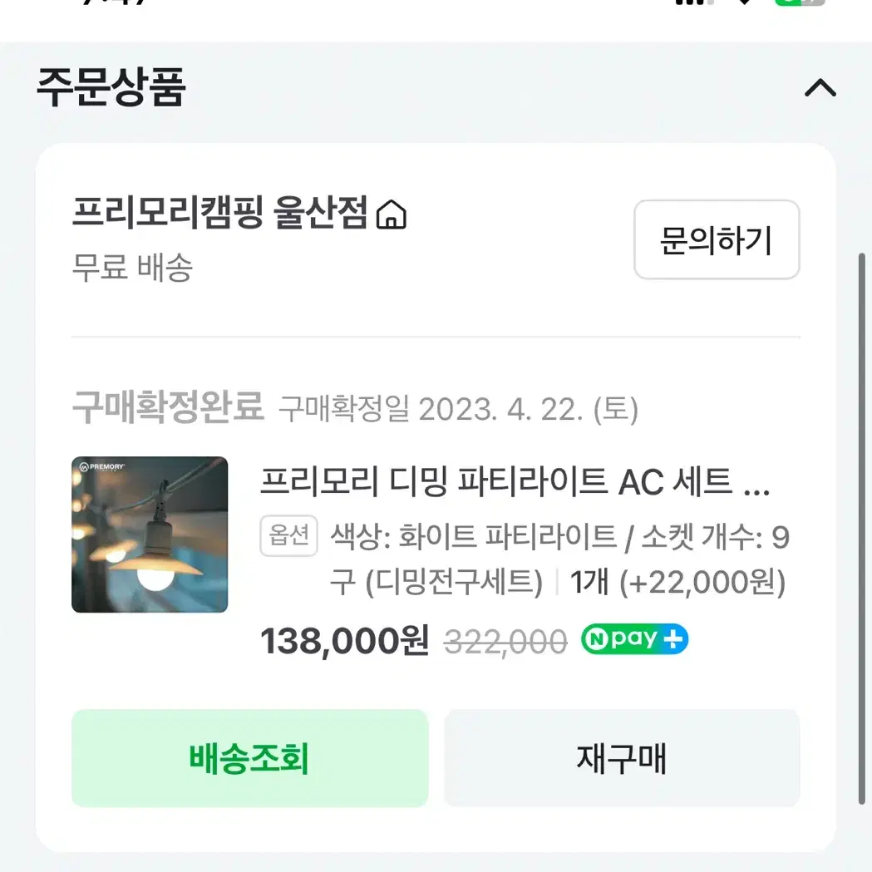Click the 구매확정일 2023. 4. 22. date
The width and height of the screenshot is (872, 872).
click(x=458, y=410)
